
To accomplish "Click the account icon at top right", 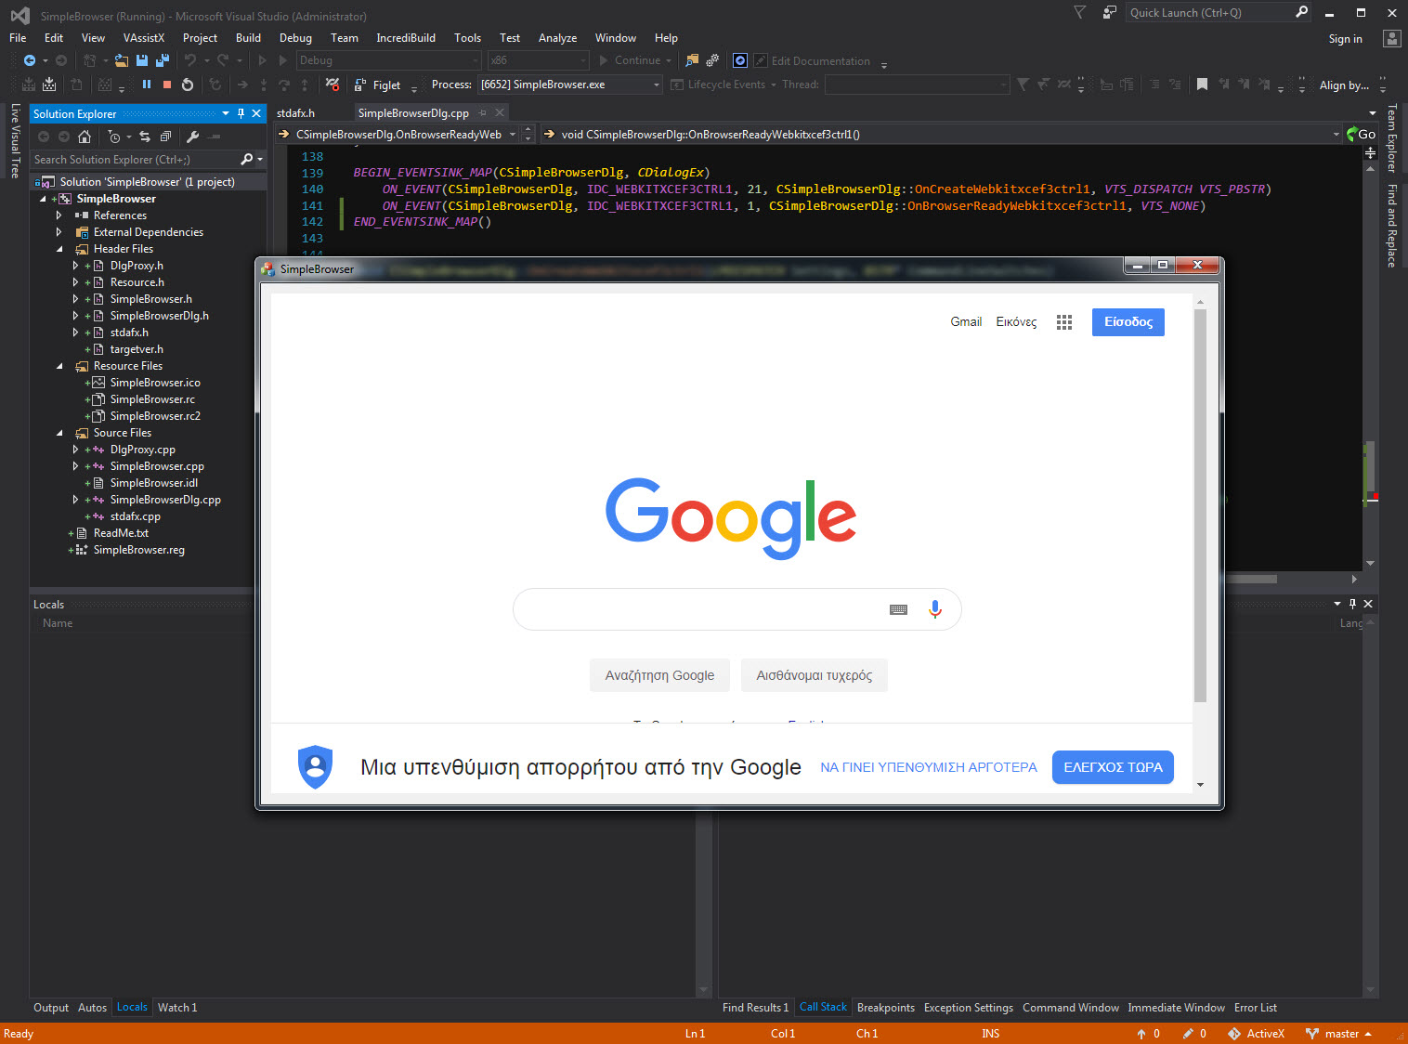I will [x=1391, y=38].
